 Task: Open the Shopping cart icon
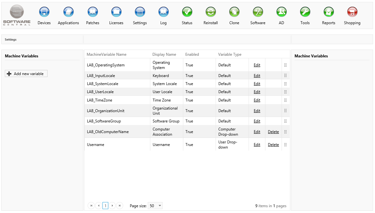tap(352, 12)
